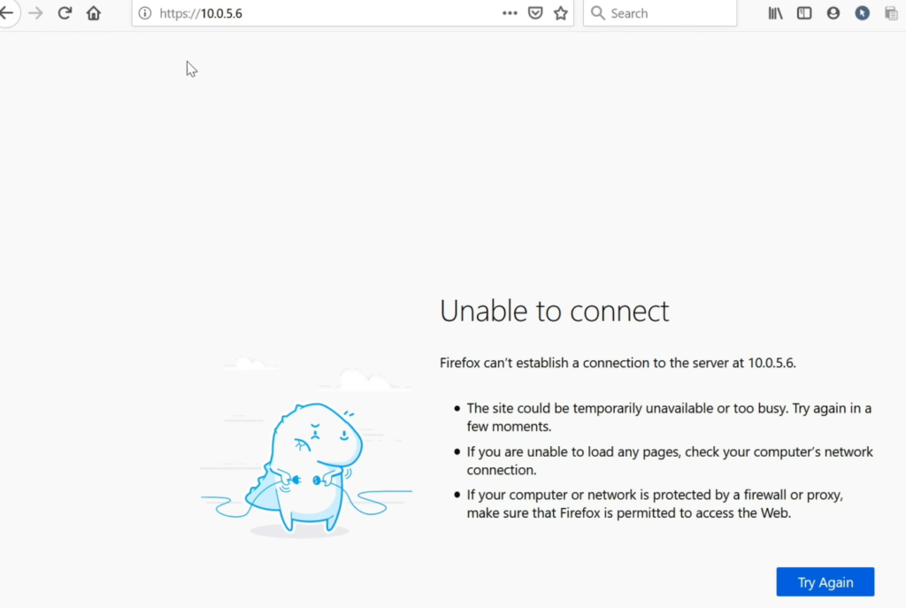Image resolution: width=906 pixels, height=608 pixels.
Task: Open search engine options from the search field
Action: [598, 13]
